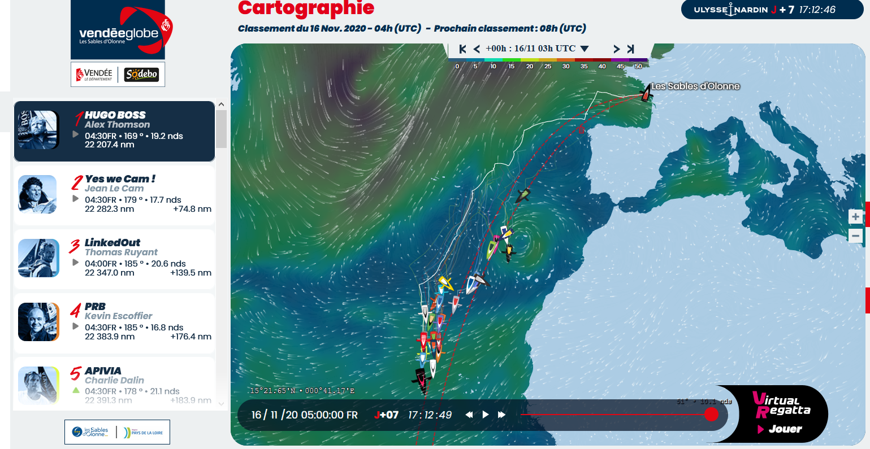Click the +139.5 nm gap value
870x449 pixels.
191,273
